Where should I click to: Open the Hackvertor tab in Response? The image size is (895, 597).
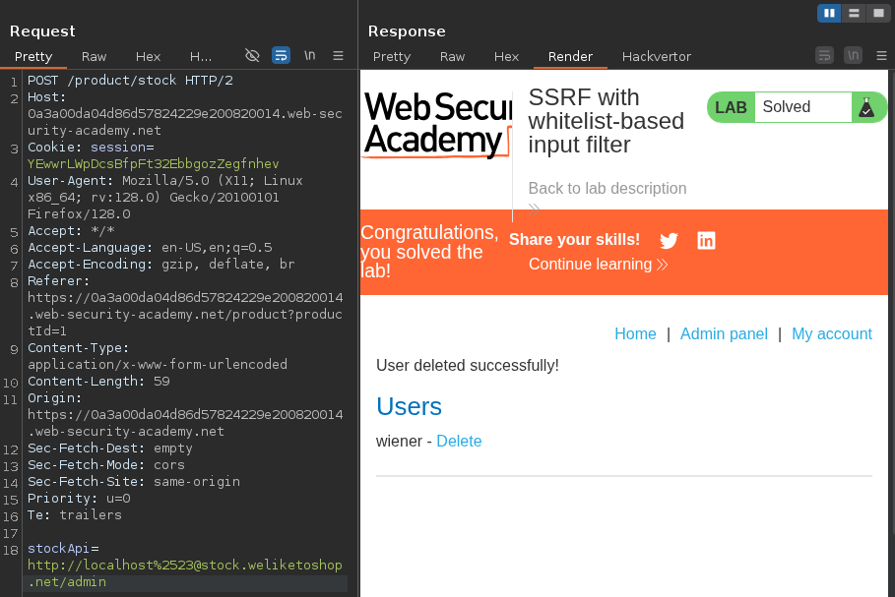coord(657,57)
